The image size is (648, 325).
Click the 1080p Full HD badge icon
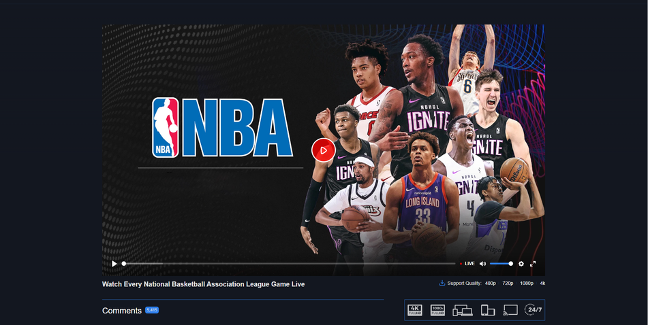438,310
